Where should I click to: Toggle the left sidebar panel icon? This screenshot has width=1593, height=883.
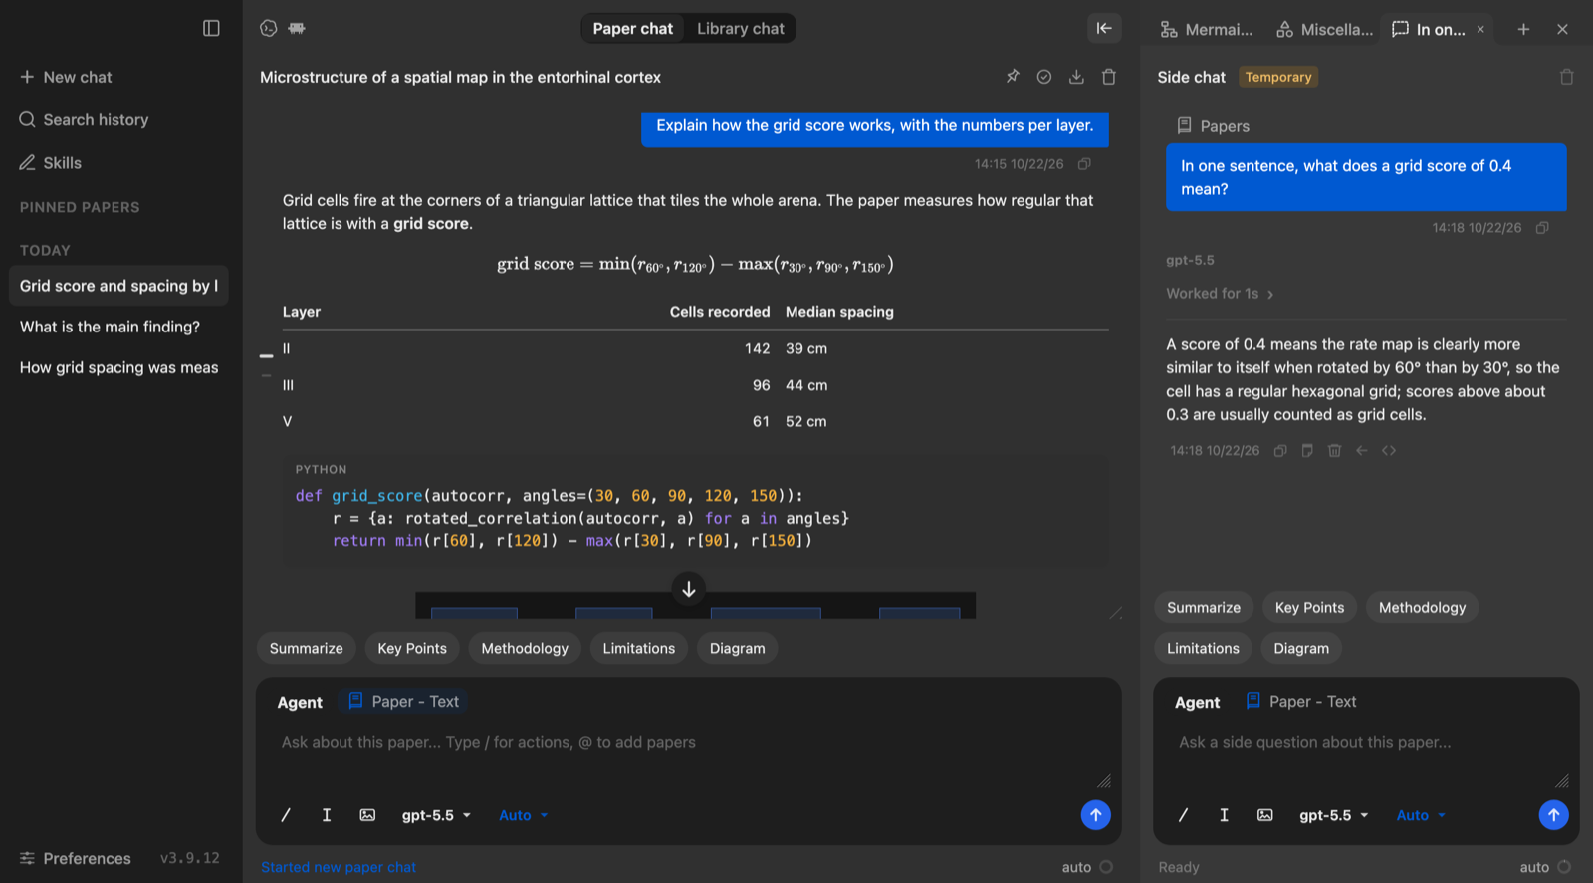(x=211, y=28)
